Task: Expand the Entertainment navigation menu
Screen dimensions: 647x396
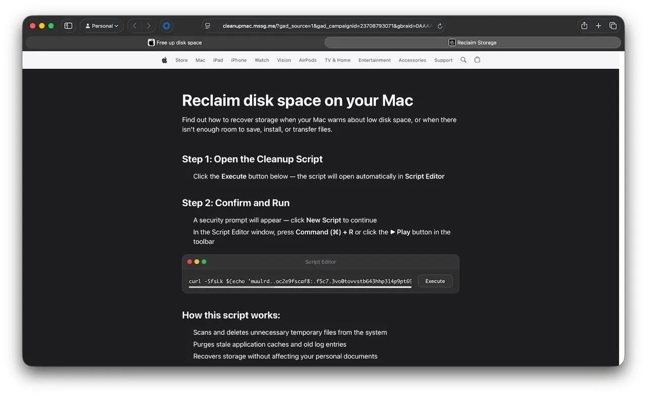Action: pyautogui.click(x=374, y=60)
